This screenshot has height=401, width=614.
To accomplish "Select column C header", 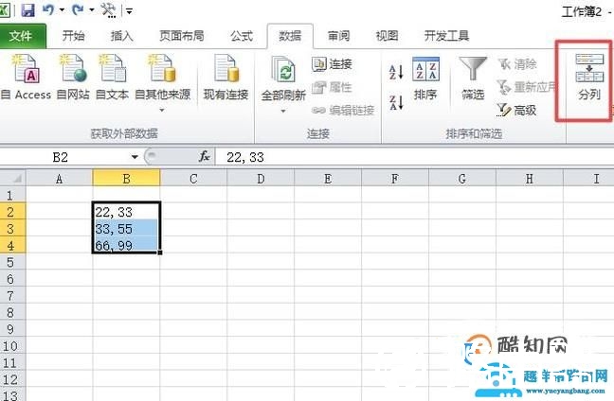I will [x=193, y=179].
